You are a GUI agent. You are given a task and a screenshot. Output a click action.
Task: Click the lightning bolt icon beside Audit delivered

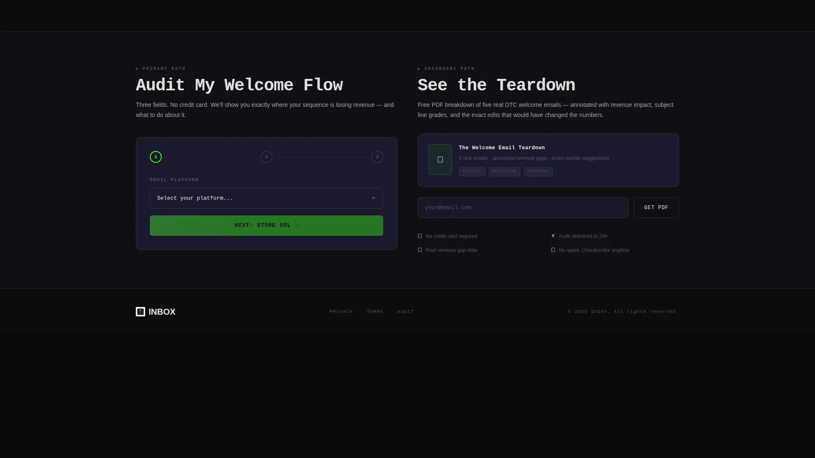553,236
